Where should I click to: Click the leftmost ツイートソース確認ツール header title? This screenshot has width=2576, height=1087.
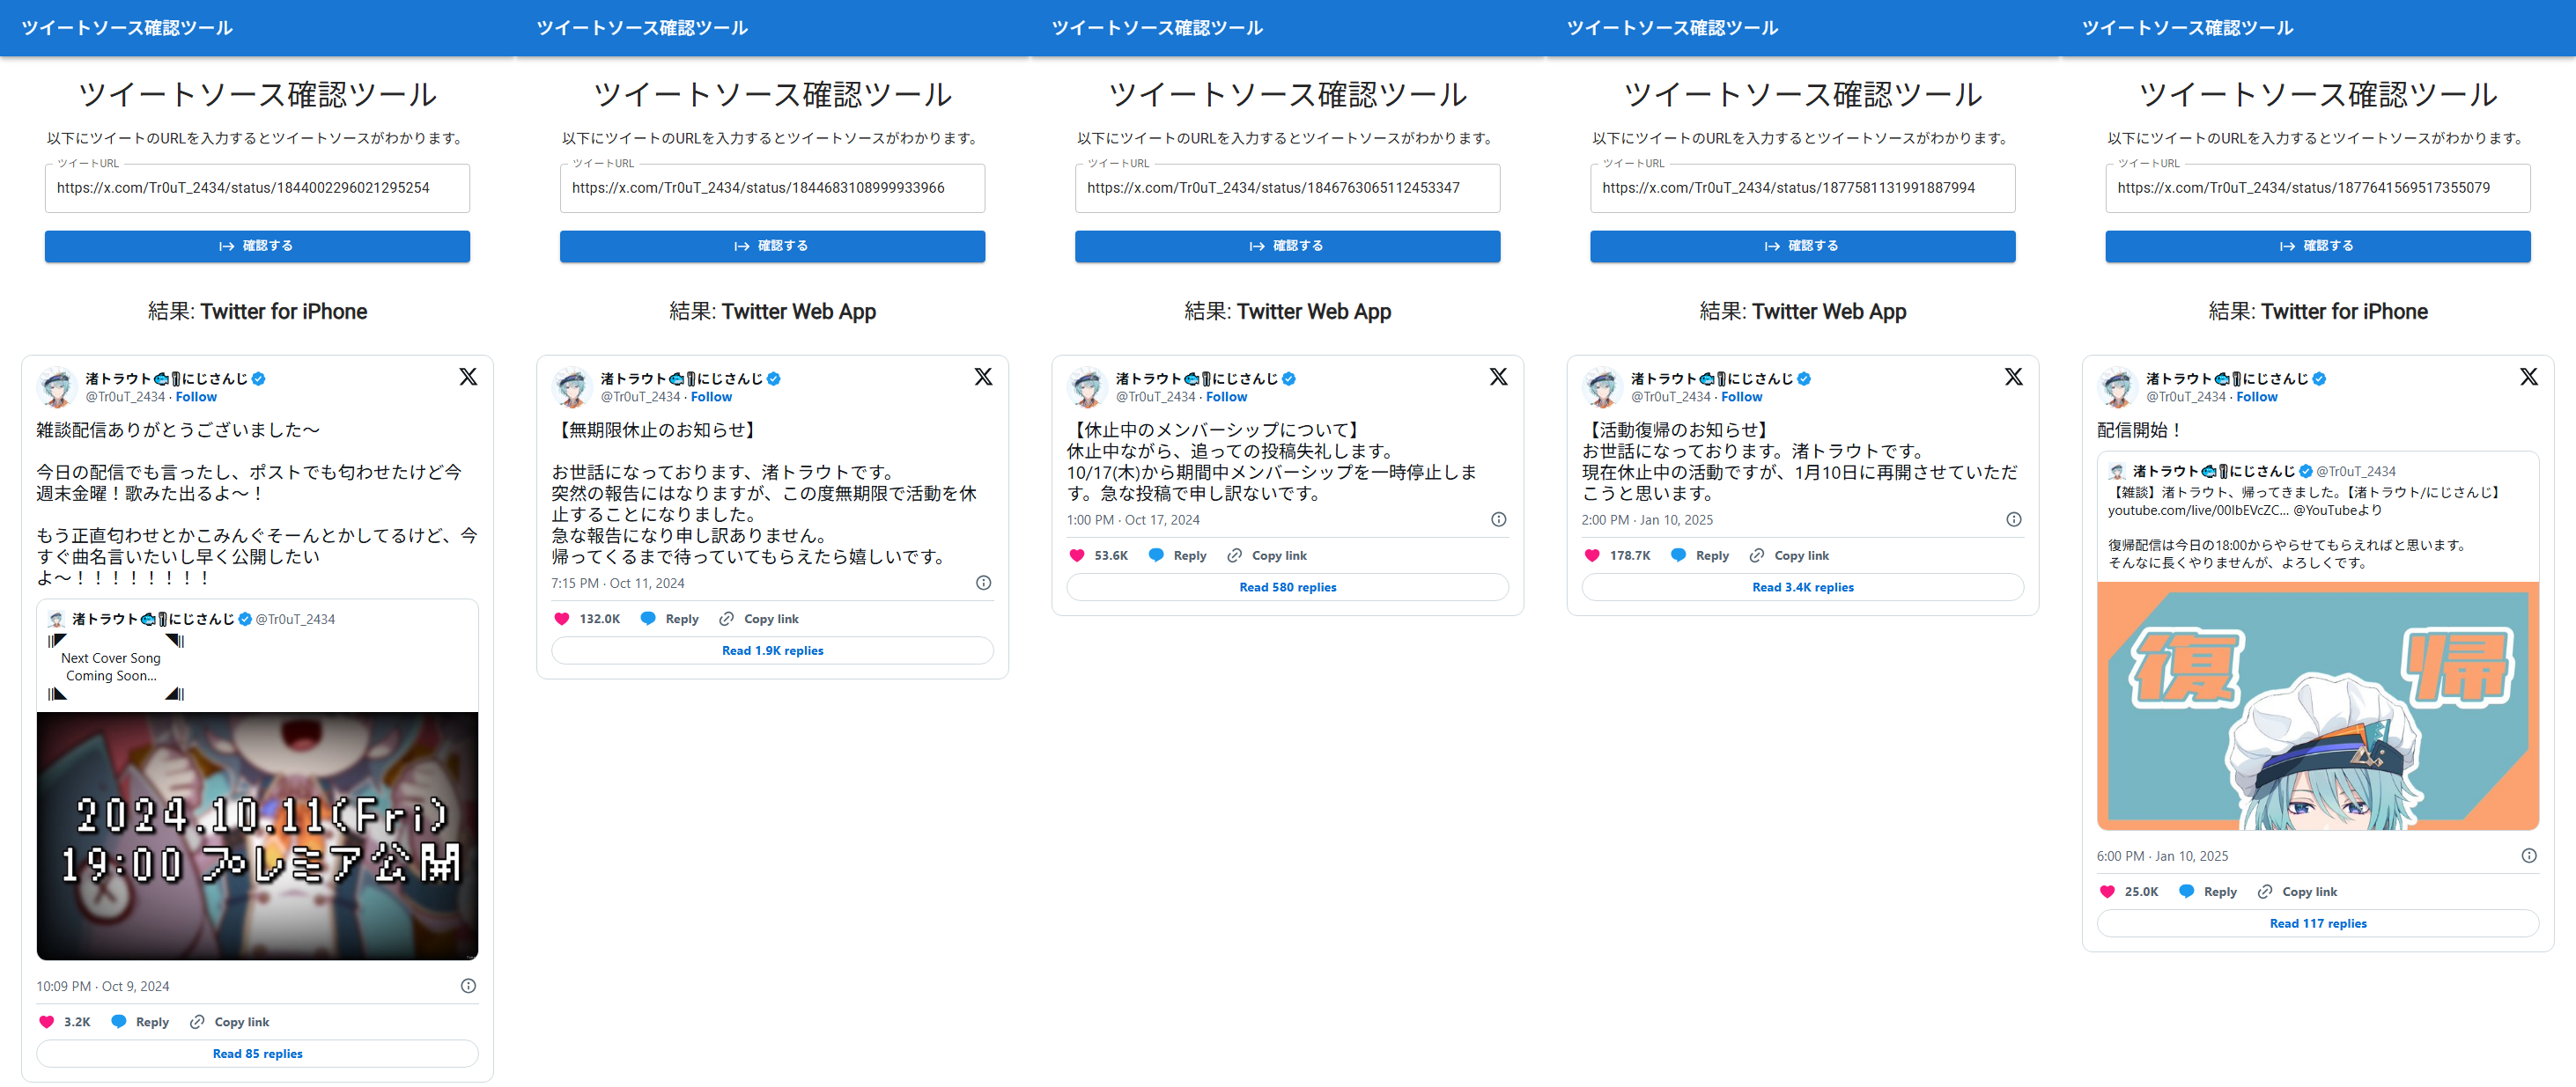pos(127,28)
